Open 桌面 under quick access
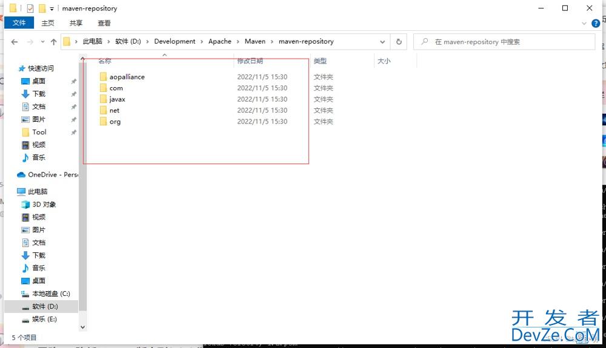Screen dimensions: 606x348 coord(39,81)
